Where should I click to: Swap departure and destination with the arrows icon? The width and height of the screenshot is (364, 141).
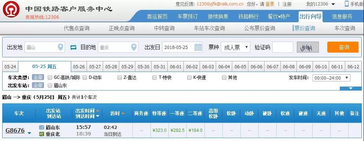(73, 47)
